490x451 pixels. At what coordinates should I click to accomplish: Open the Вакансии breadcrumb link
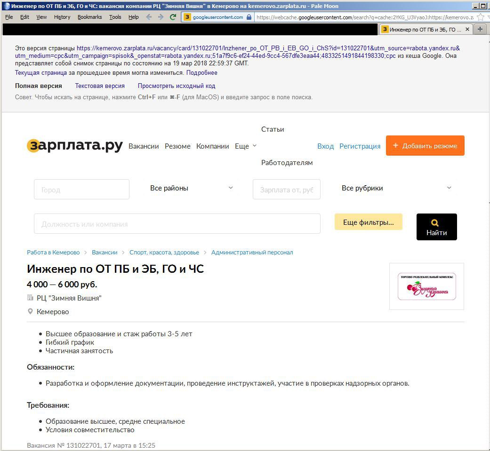tap(104, 253)
